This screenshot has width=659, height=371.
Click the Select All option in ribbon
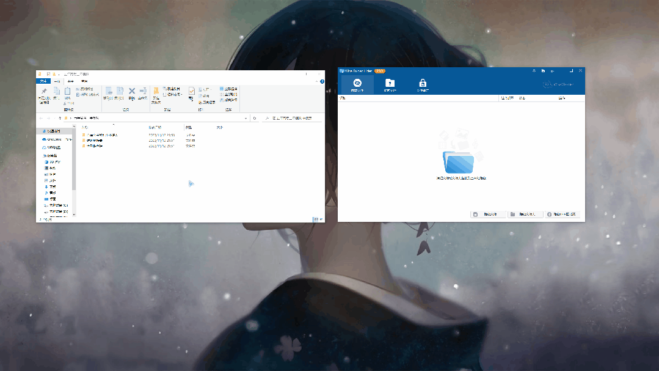(231, 89)
